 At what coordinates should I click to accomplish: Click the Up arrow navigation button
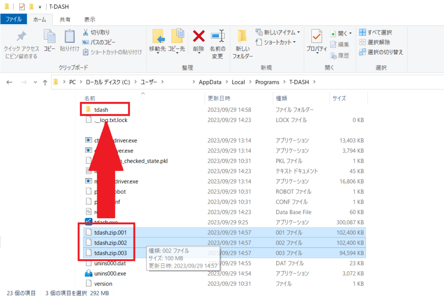point(45,82)
